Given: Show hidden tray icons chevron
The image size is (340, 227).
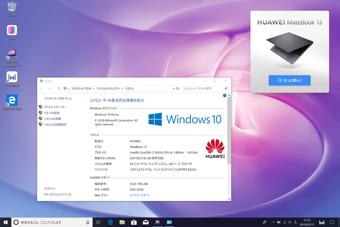Looking at the screenshot, I should coord(273,222).
